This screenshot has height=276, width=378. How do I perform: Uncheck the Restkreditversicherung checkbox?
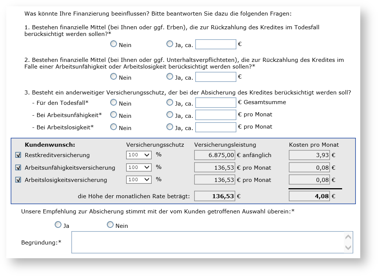pyautogui.click(x=18, y=155)
